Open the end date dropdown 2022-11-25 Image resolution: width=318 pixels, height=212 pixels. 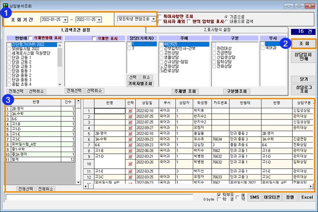(x=99, y=20)
